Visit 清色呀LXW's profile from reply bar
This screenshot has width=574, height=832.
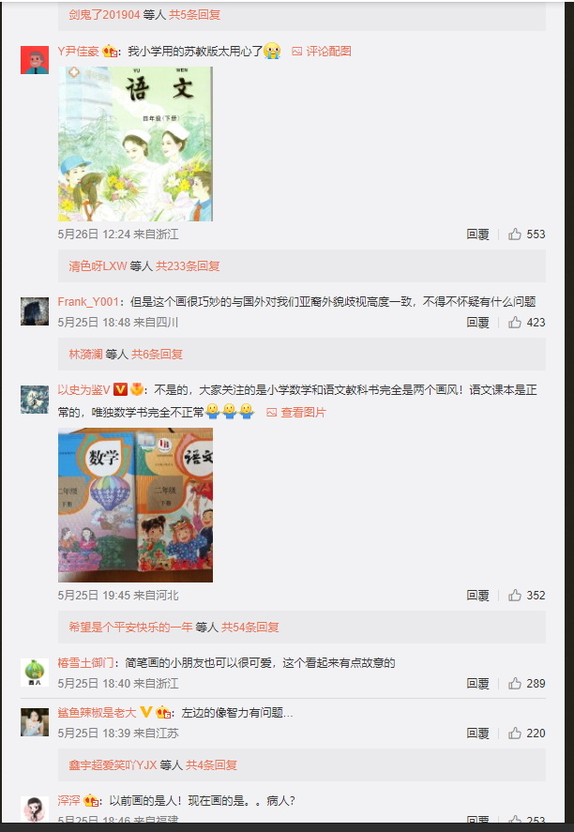click(x=98, y=265)
